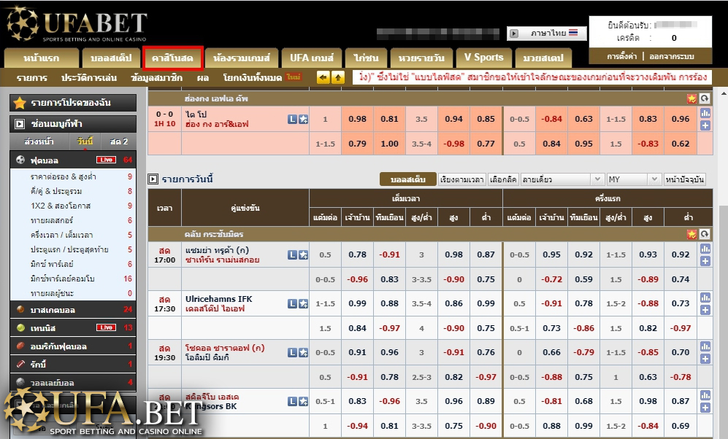Refresh the คลับ กระชับมิตร league
The height and width of the screenshot is (439, 728).
click(x=705, y=234)
